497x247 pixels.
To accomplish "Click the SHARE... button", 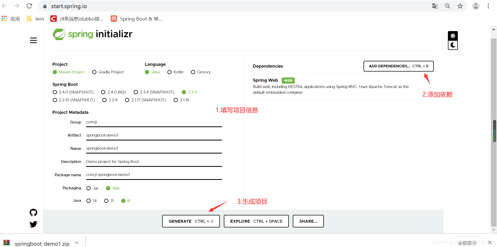I will pyautogui.click(x=308, y=221).
